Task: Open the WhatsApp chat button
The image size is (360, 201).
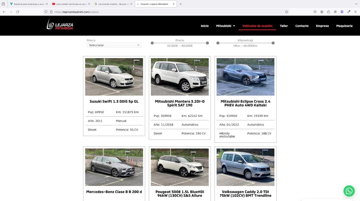Action: (x=349, y=191)
